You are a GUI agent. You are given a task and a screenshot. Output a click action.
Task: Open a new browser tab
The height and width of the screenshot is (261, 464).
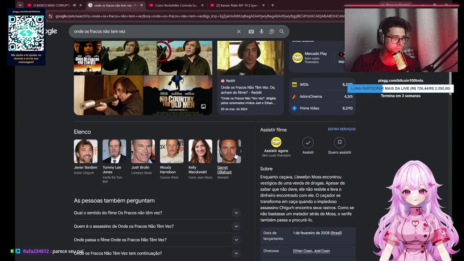pyautogui.click(x=273, y=5)
